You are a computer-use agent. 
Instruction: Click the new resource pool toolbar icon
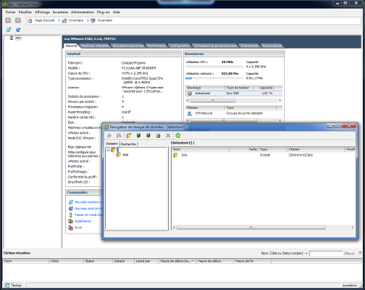point(18,30)
